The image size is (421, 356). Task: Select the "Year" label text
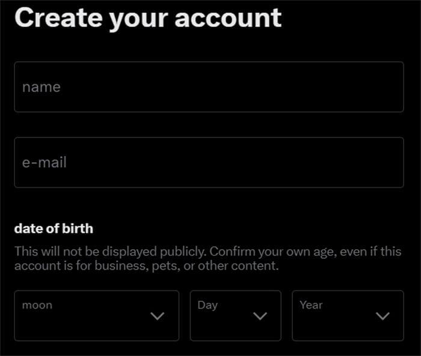311,305
